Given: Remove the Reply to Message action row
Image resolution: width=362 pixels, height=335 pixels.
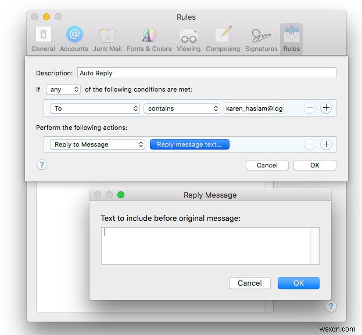Looking at the screenshot, I should tap(310, 144).
